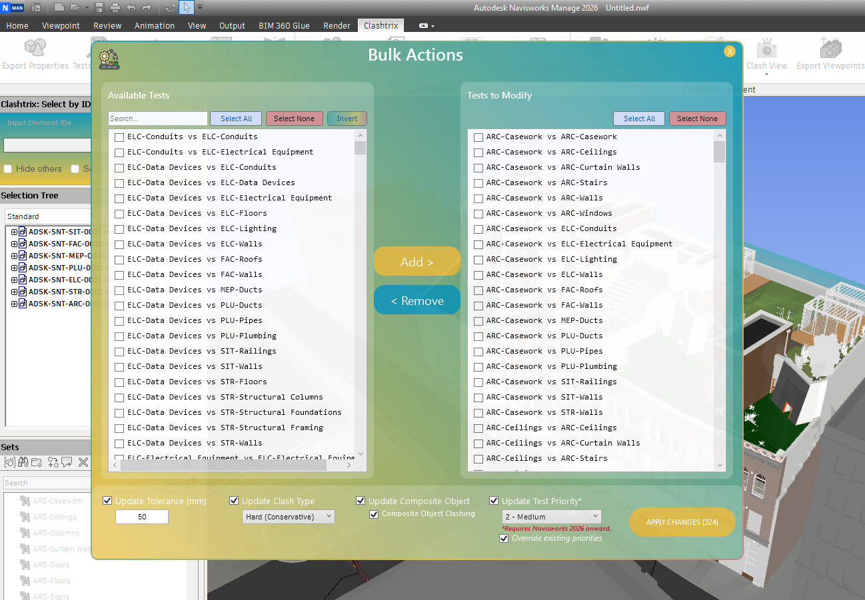Open the 2 - Medium priority dropdown
This screenshot has height=600, width=865.
click(x=551, y=517)
